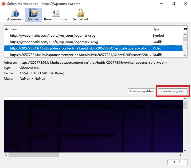The image size is (191, 168).
Task: Click the video preview thumbnail
Action: [x=93, y=126]
